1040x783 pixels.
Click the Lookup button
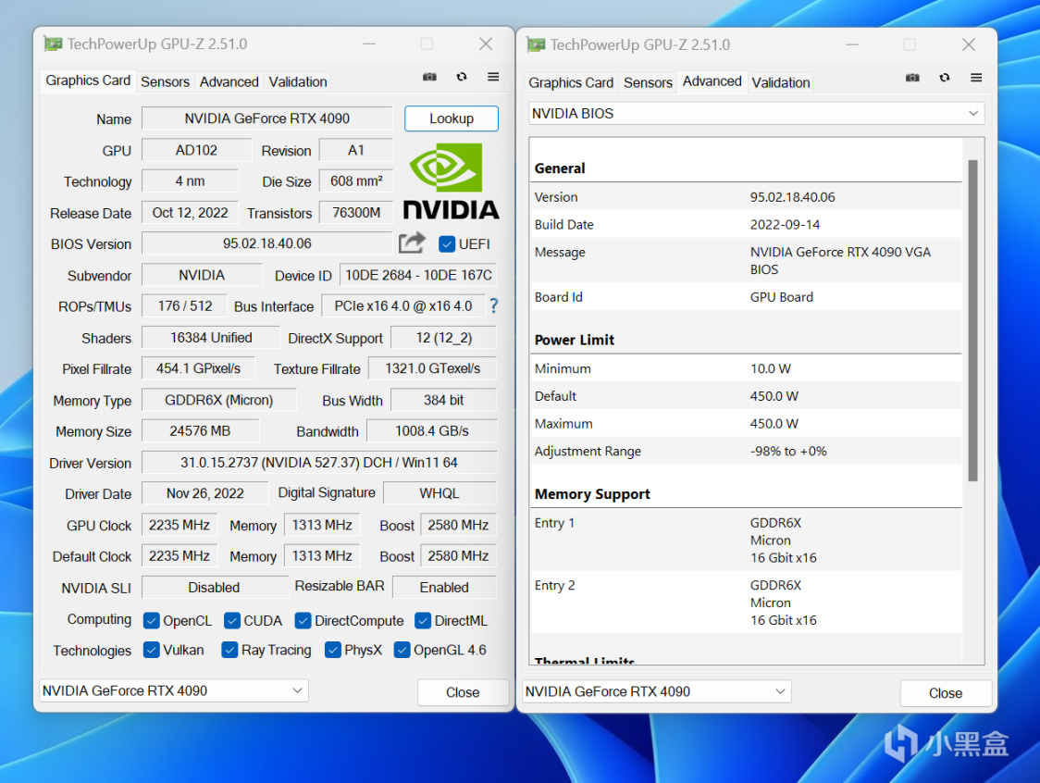(452, 118)
